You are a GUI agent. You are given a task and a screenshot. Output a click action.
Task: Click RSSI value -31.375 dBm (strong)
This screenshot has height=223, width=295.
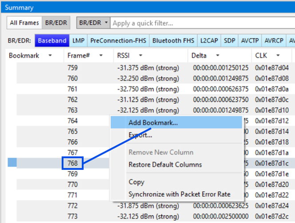click(x=148, y=68)
